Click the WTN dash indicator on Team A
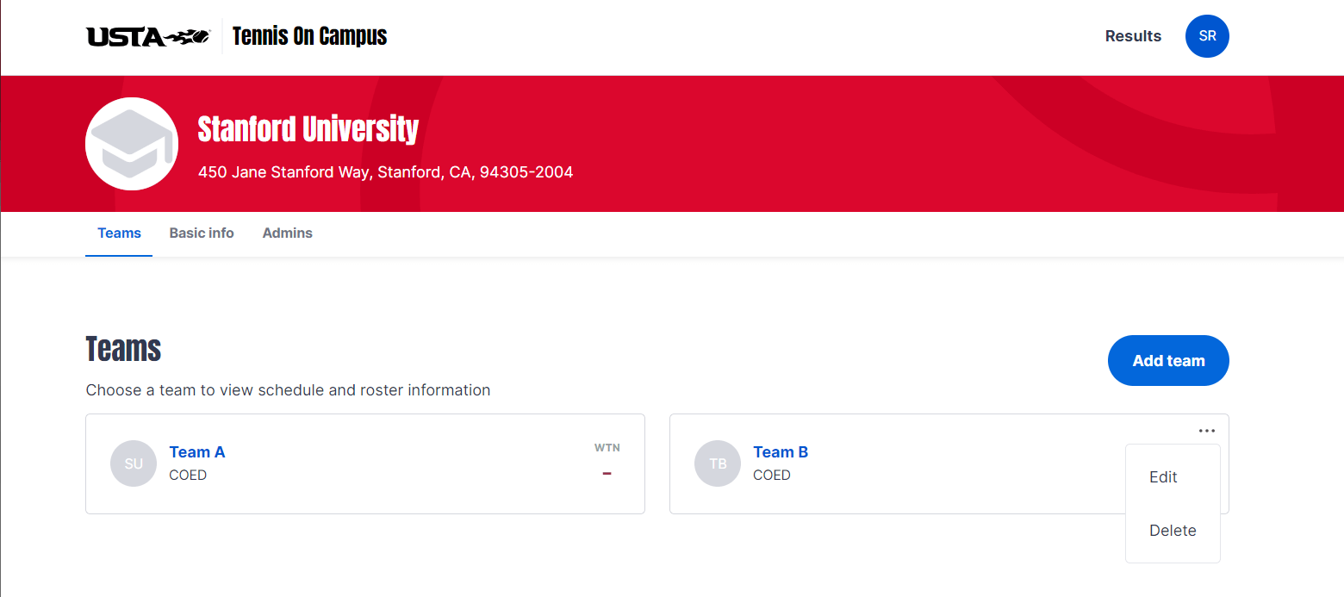The width and height of the screenshot is (1344, 597). tap(607, 473)
